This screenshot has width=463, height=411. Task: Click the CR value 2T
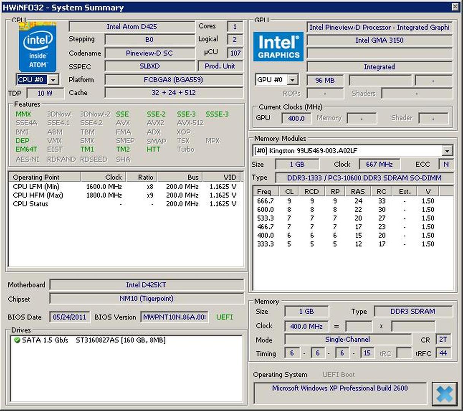pyautogui.click(x=443, y=339)
